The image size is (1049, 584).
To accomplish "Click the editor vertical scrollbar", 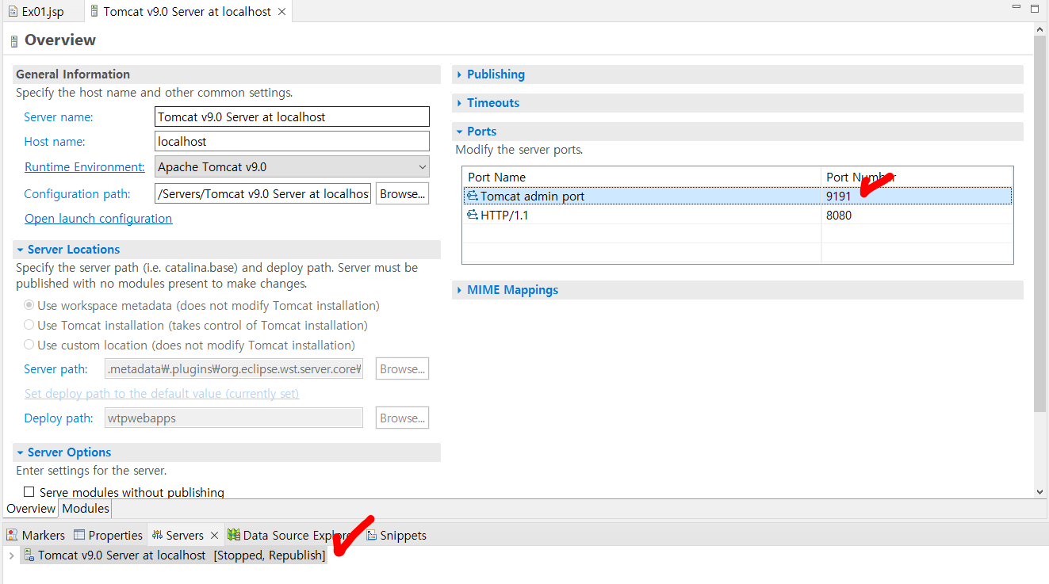I will tap(1040, 223).
